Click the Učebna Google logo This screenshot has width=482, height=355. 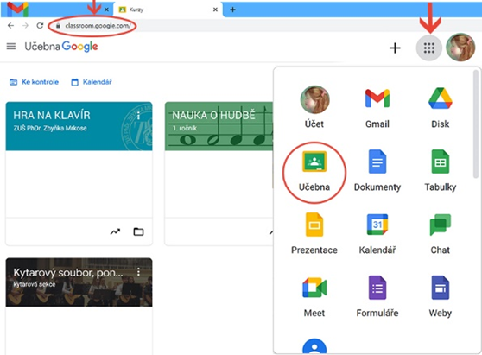point(61,47)
